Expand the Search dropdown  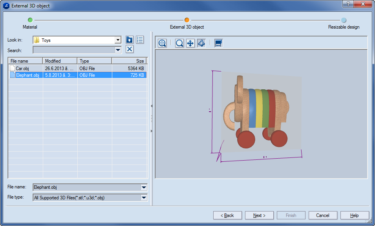coord(118,50)
